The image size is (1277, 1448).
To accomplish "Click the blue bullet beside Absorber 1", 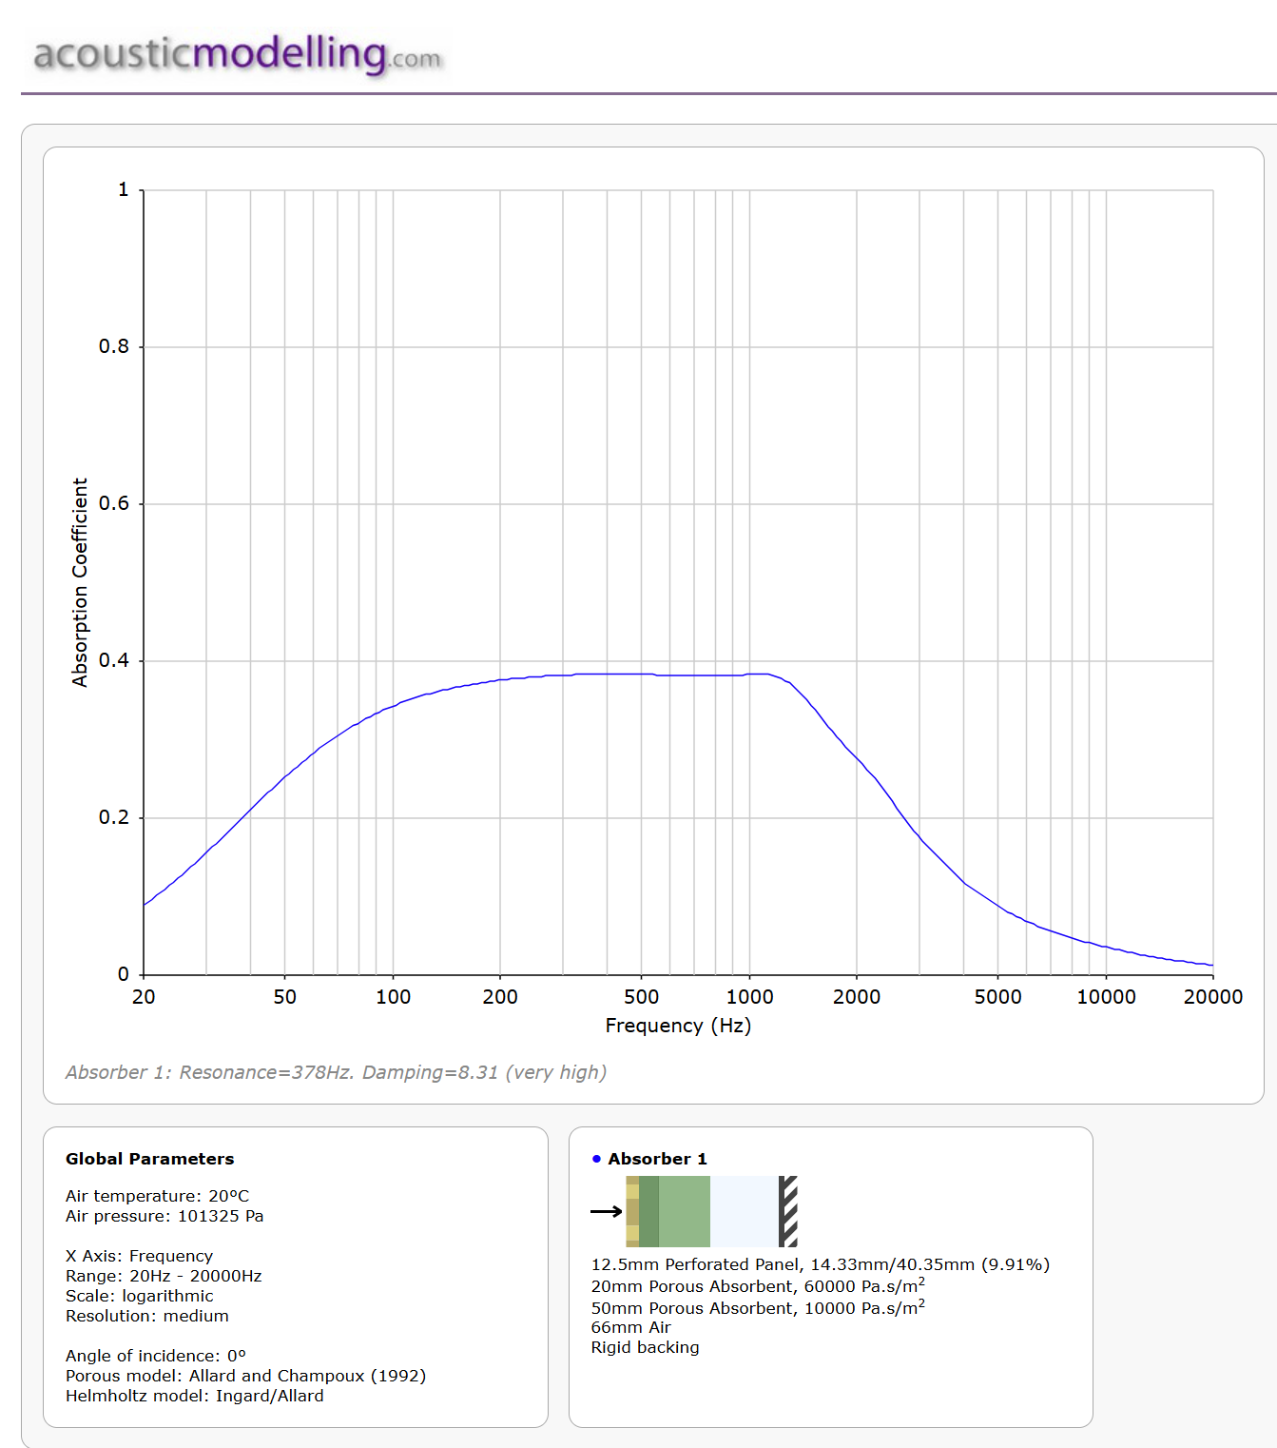I will pos(596,1159).
